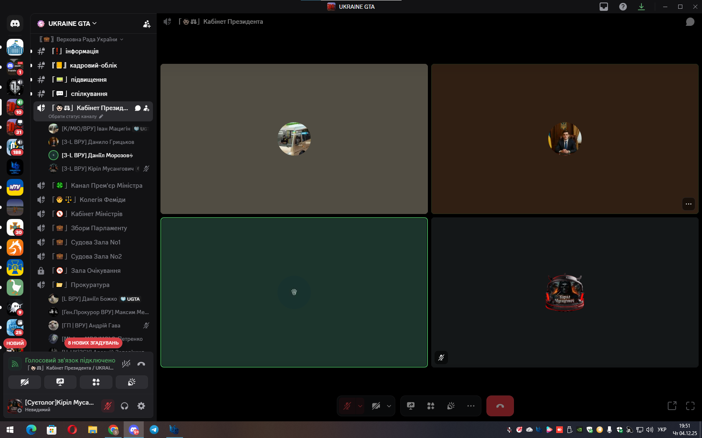
Task: Edit channel status pencil icon
Action: (x=101, y=116)
